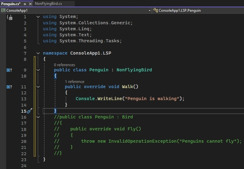
Task: Click the opening brace on line 10
Action: (55, 76)
